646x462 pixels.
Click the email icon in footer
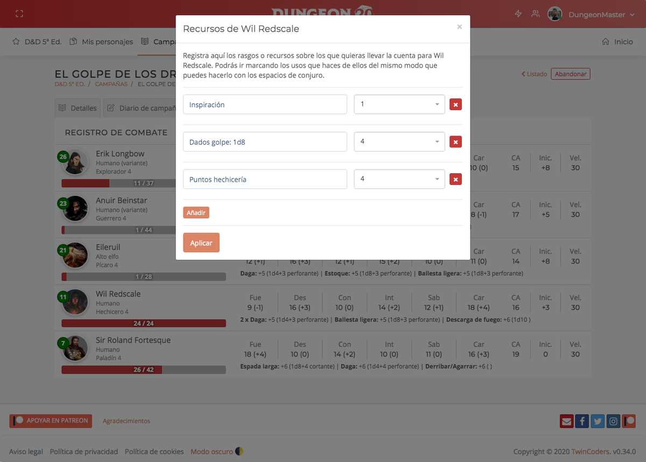566,421
